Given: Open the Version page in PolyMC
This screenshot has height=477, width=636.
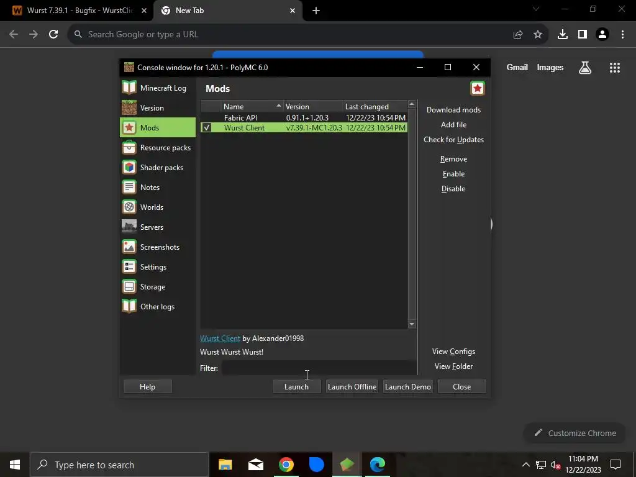Looking at the screenshot, I should coord(158,107).
